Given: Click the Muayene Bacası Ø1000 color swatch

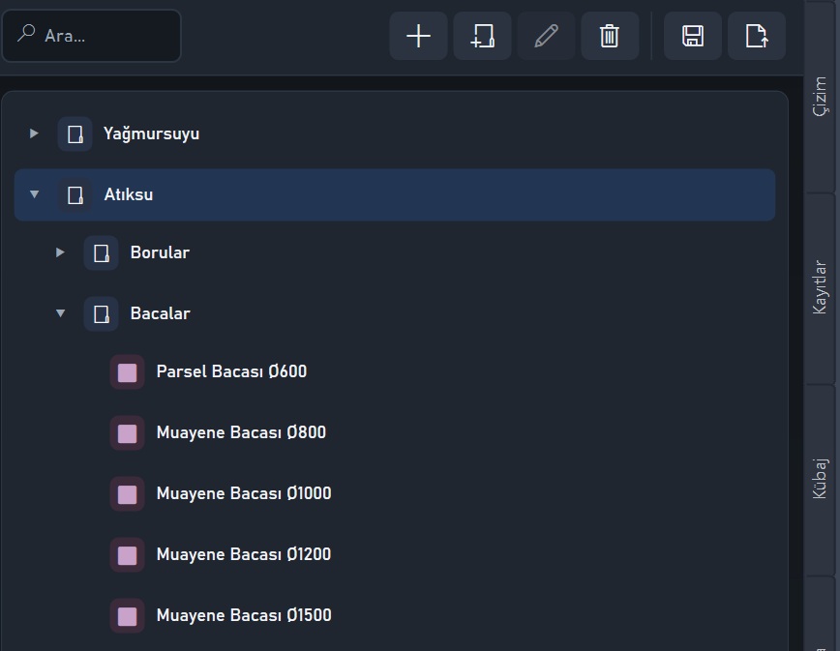Looking at the screenshot, I should click(x=127, y=494).
